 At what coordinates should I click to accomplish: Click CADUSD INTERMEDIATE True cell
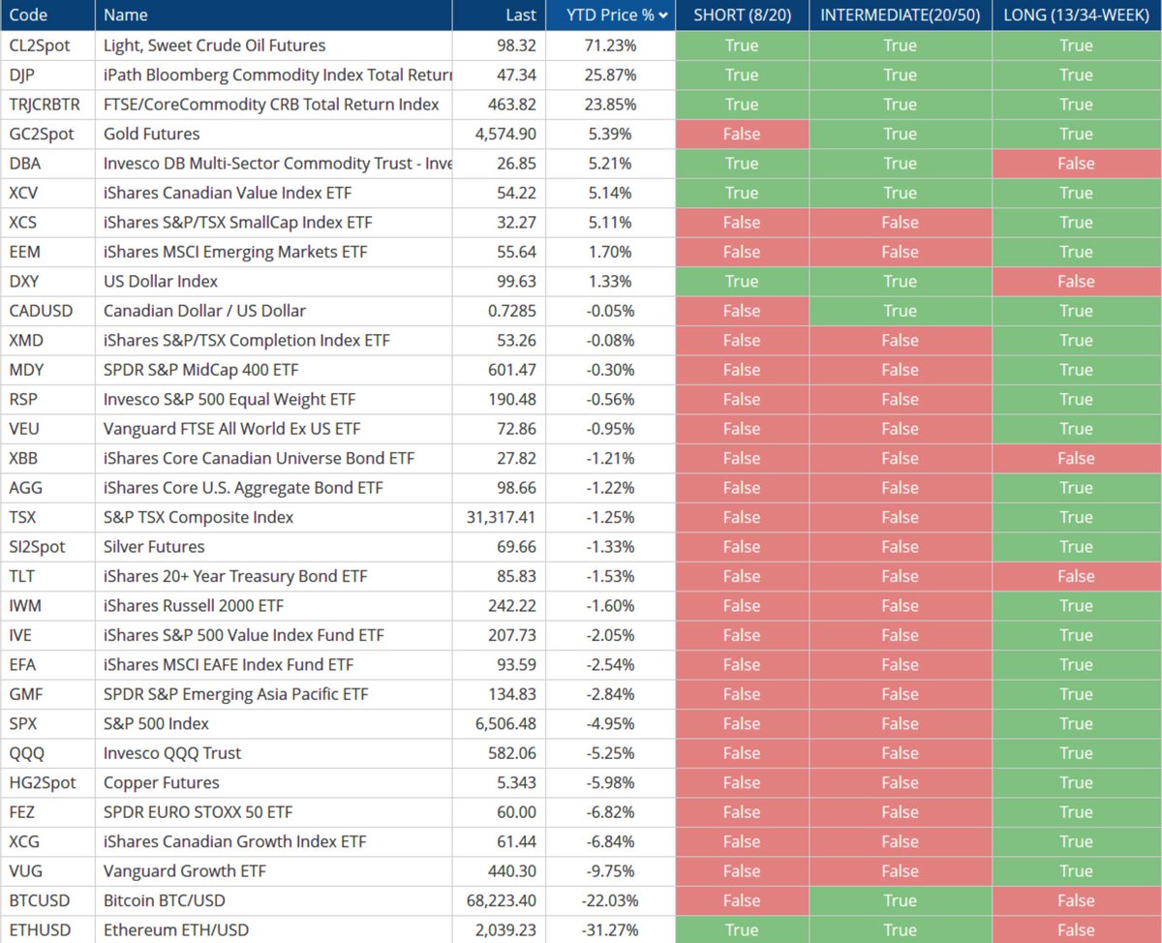[900, 311]
